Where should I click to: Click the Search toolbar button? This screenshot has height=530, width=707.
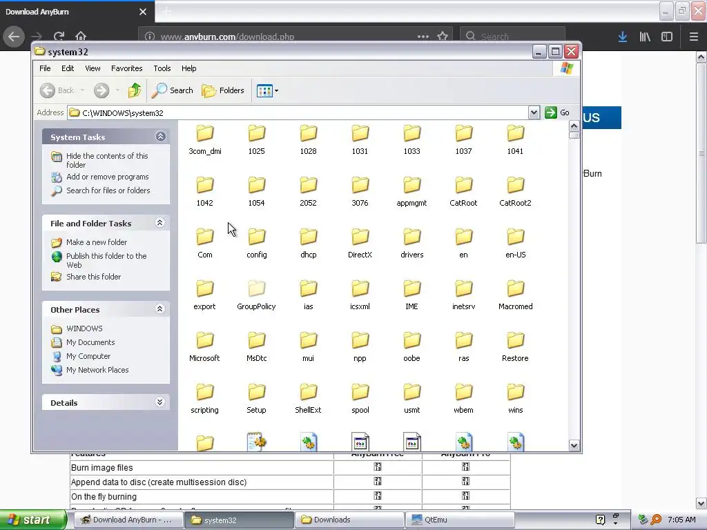point(172,90)
